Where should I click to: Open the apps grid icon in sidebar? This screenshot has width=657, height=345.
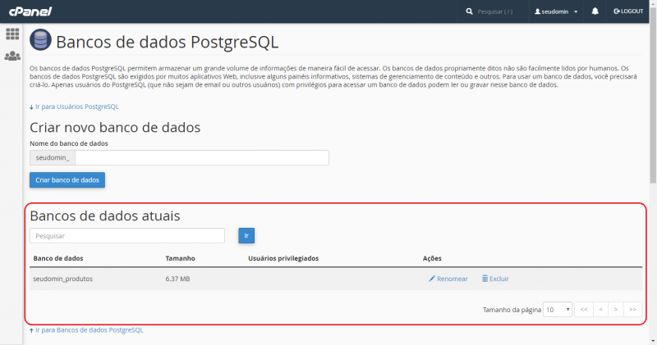coord(12,34)
